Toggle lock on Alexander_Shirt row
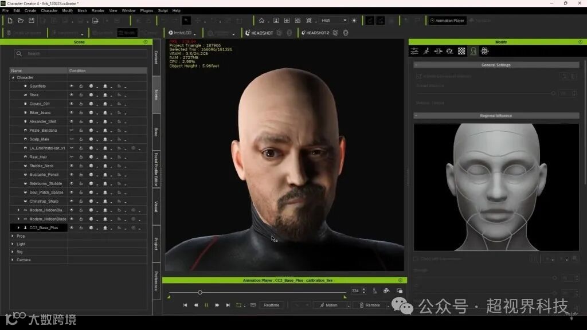The height and width of the screenshot is (330, 587). pos(81,121)
